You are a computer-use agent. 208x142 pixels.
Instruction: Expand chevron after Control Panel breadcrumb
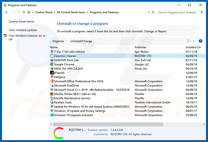coord(55,12)
